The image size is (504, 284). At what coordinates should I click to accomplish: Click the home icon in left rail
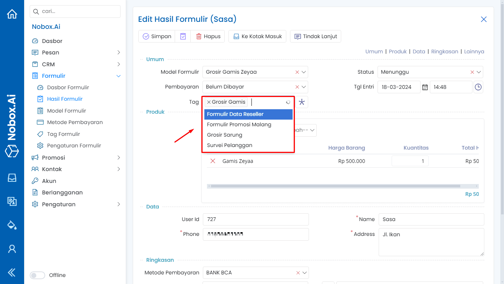click(12, 14)
